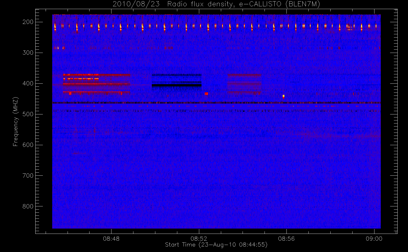The image size is (408, 252).
Task: Select the 700 frequency tick label
Action: [x=28, y=176]
